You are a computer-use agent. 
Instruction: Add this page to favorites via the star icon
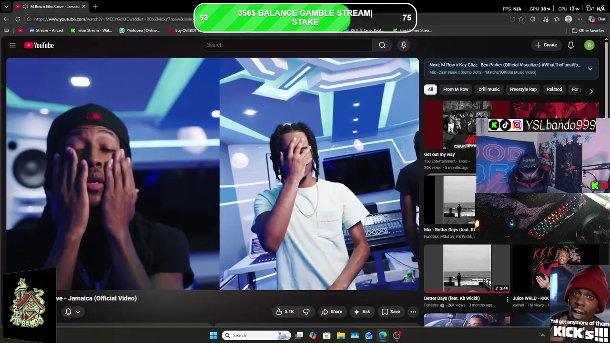pyautogui.click(x=521, y=19)
